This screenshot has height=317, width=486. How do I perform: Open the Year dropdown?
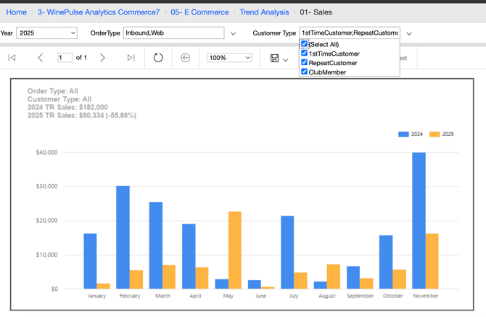tap(47, 33)
